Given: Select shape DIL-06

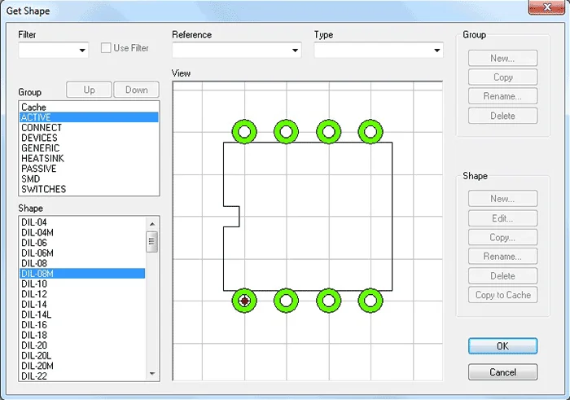Looking at the screenshot, I should tap(82, 243).
